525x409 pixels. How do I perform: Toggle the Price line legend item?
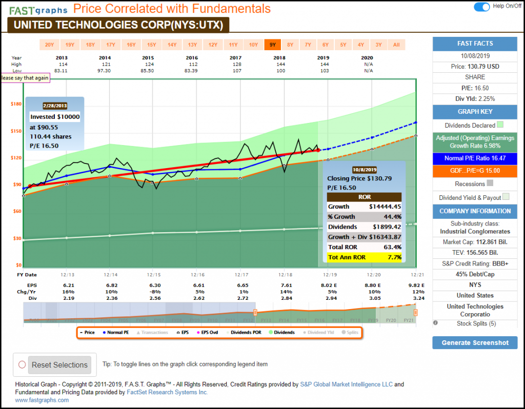[x=87, y=333]
